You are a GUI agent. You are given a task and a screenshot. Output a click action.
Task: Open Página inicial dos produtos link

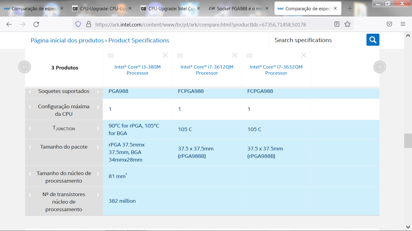coord(67,40)
